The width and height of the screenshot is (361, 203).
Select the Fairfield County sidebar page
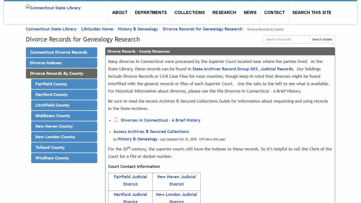point(64,84)
